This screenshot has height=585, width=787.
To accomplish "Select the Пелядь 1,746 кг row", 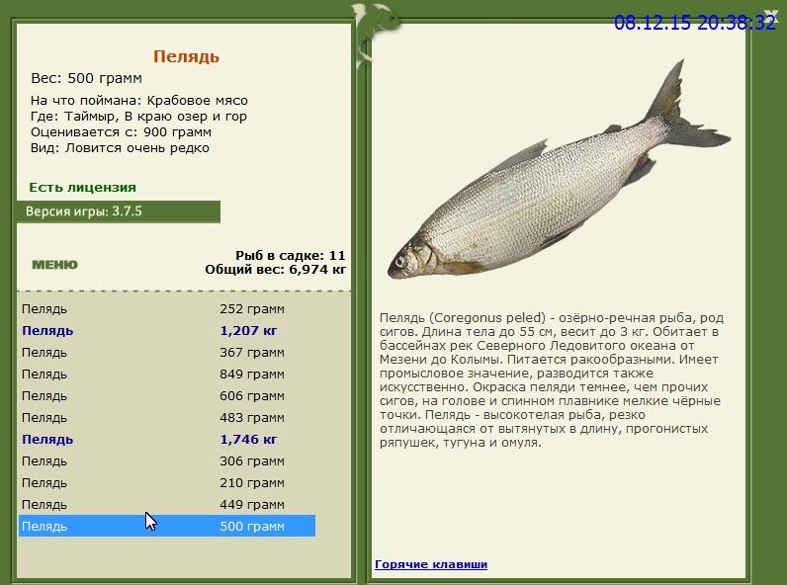I will pyautogui.click(x=167, y=440).
